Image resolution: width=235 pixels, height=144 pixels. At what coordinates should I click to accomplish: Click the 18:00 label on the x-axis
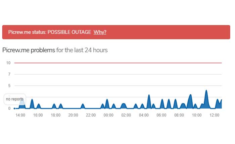click(56, 115)
